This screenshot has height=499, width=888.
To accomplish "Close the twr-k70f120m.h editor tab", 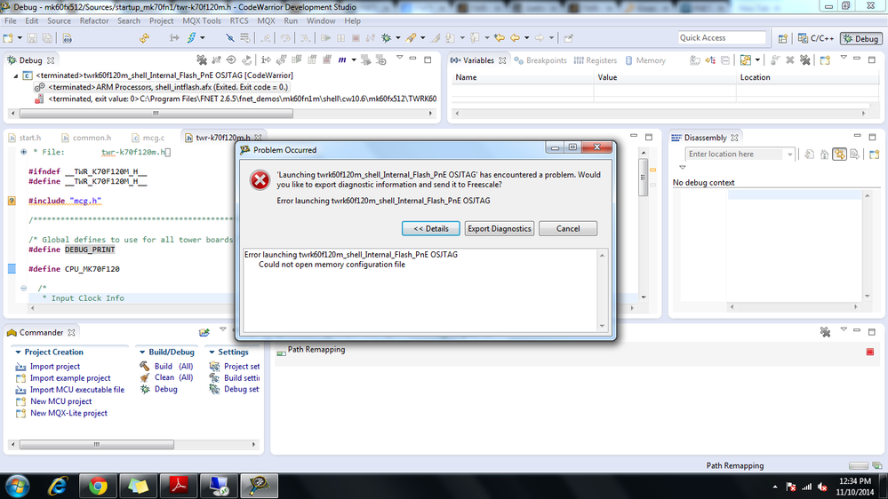I will click(259, 138).
